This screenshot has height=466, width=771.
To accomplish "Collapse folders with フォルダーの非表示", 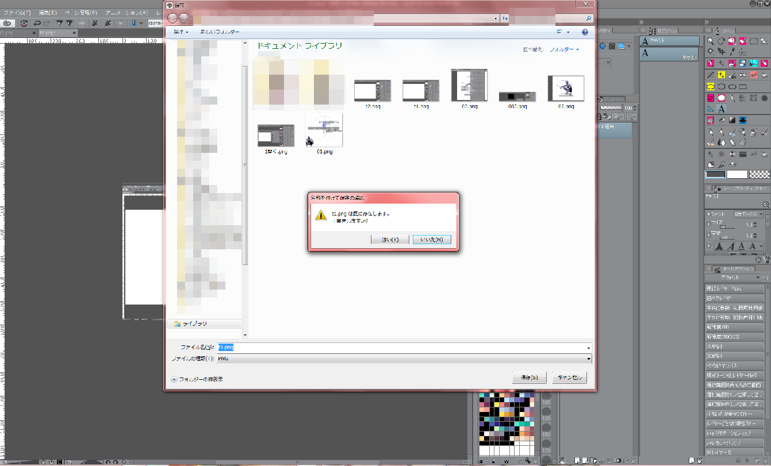I will 197,379.
